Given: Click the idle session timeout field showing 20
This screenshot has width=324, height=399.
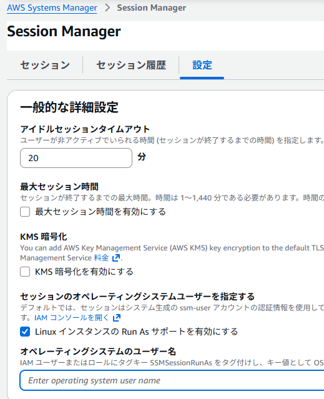Looking at the screenshot, I should point(76,158).
